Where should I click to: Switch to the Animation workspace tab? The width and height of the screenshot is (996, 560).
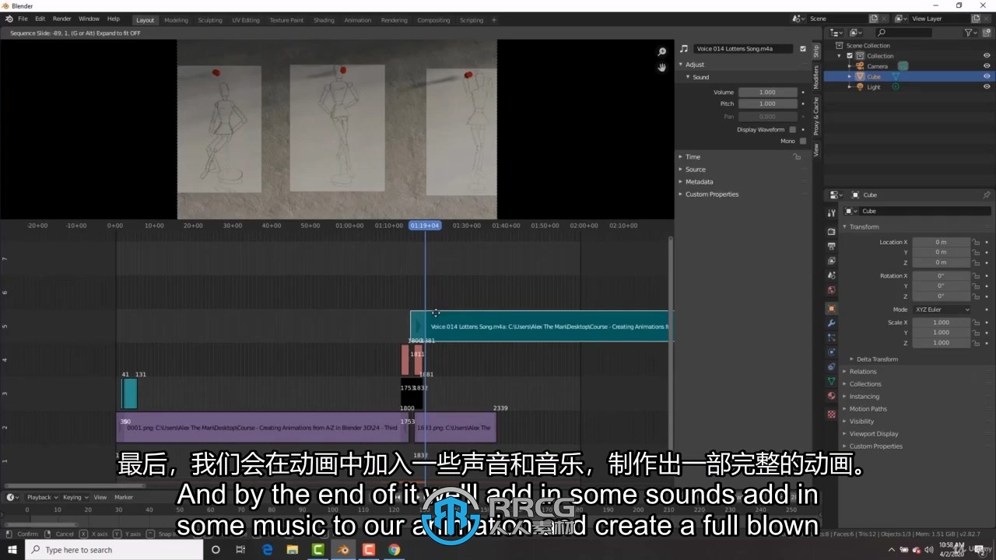click(x=358, y=20)
